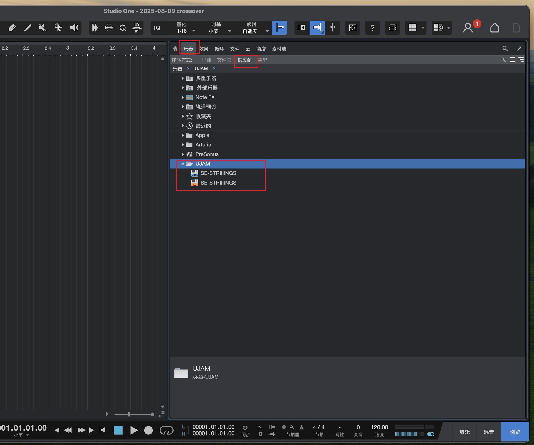Screen dimensions: 534x445
Task: Open the video player film icon
Action: pyautogui.click(x=392, y=28)
